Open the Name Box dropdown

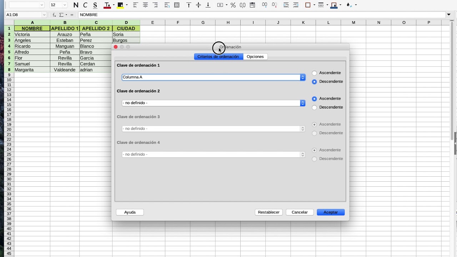[x=44, y=15]
